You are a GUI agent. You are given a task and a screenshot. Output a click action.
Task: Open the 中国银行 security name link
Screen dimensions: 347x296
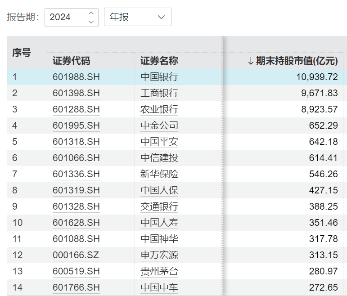[159, 77]
